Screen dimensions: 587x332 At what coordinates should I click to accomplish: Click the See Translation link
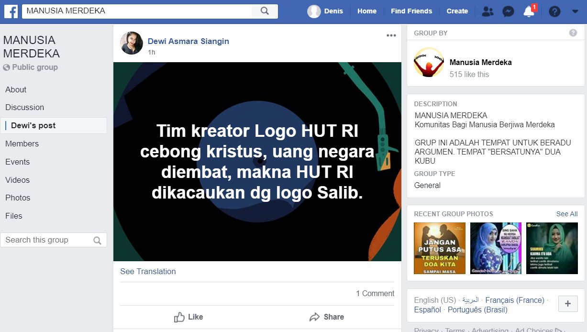[148, 271]
